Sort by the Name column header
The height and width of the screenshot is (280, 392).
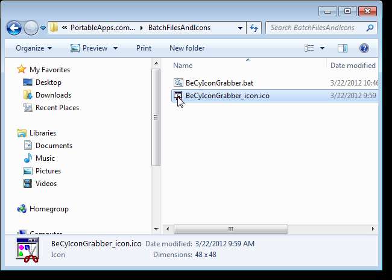pos(183,66)
